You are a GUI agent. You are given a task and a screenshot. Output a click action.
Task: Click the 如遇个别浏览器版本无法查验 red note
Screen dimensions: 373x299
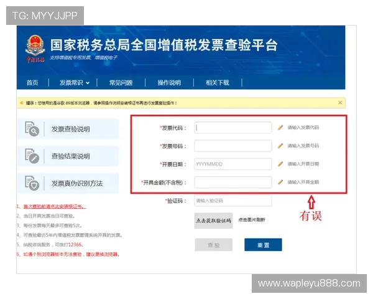pos(71,254)
